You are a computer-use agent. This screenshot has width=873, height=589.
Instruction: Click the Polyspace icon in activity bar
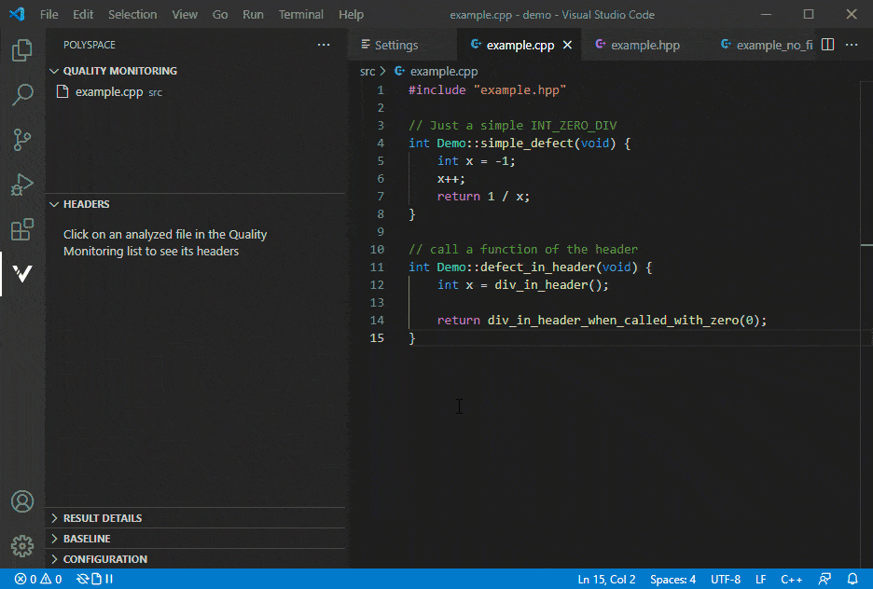[x=22, y=274]
